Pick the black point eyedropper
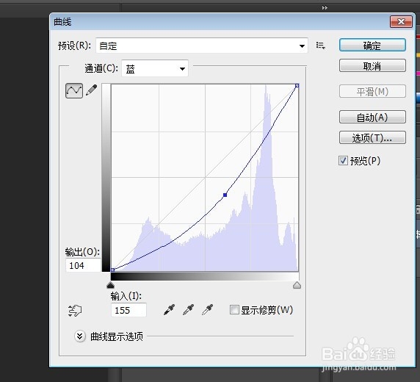Viewport: 420px width, 382px height. (169, 310)
